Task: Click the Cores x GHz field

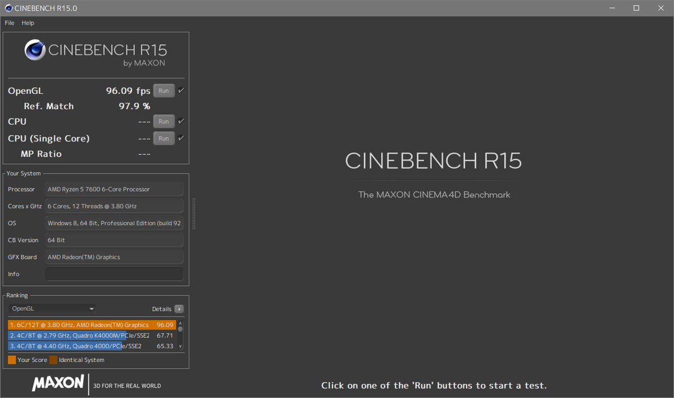Action: click(114, 206)
